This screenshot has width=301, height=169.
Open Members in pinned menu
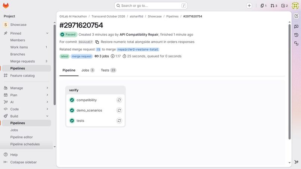coord(26,40)
